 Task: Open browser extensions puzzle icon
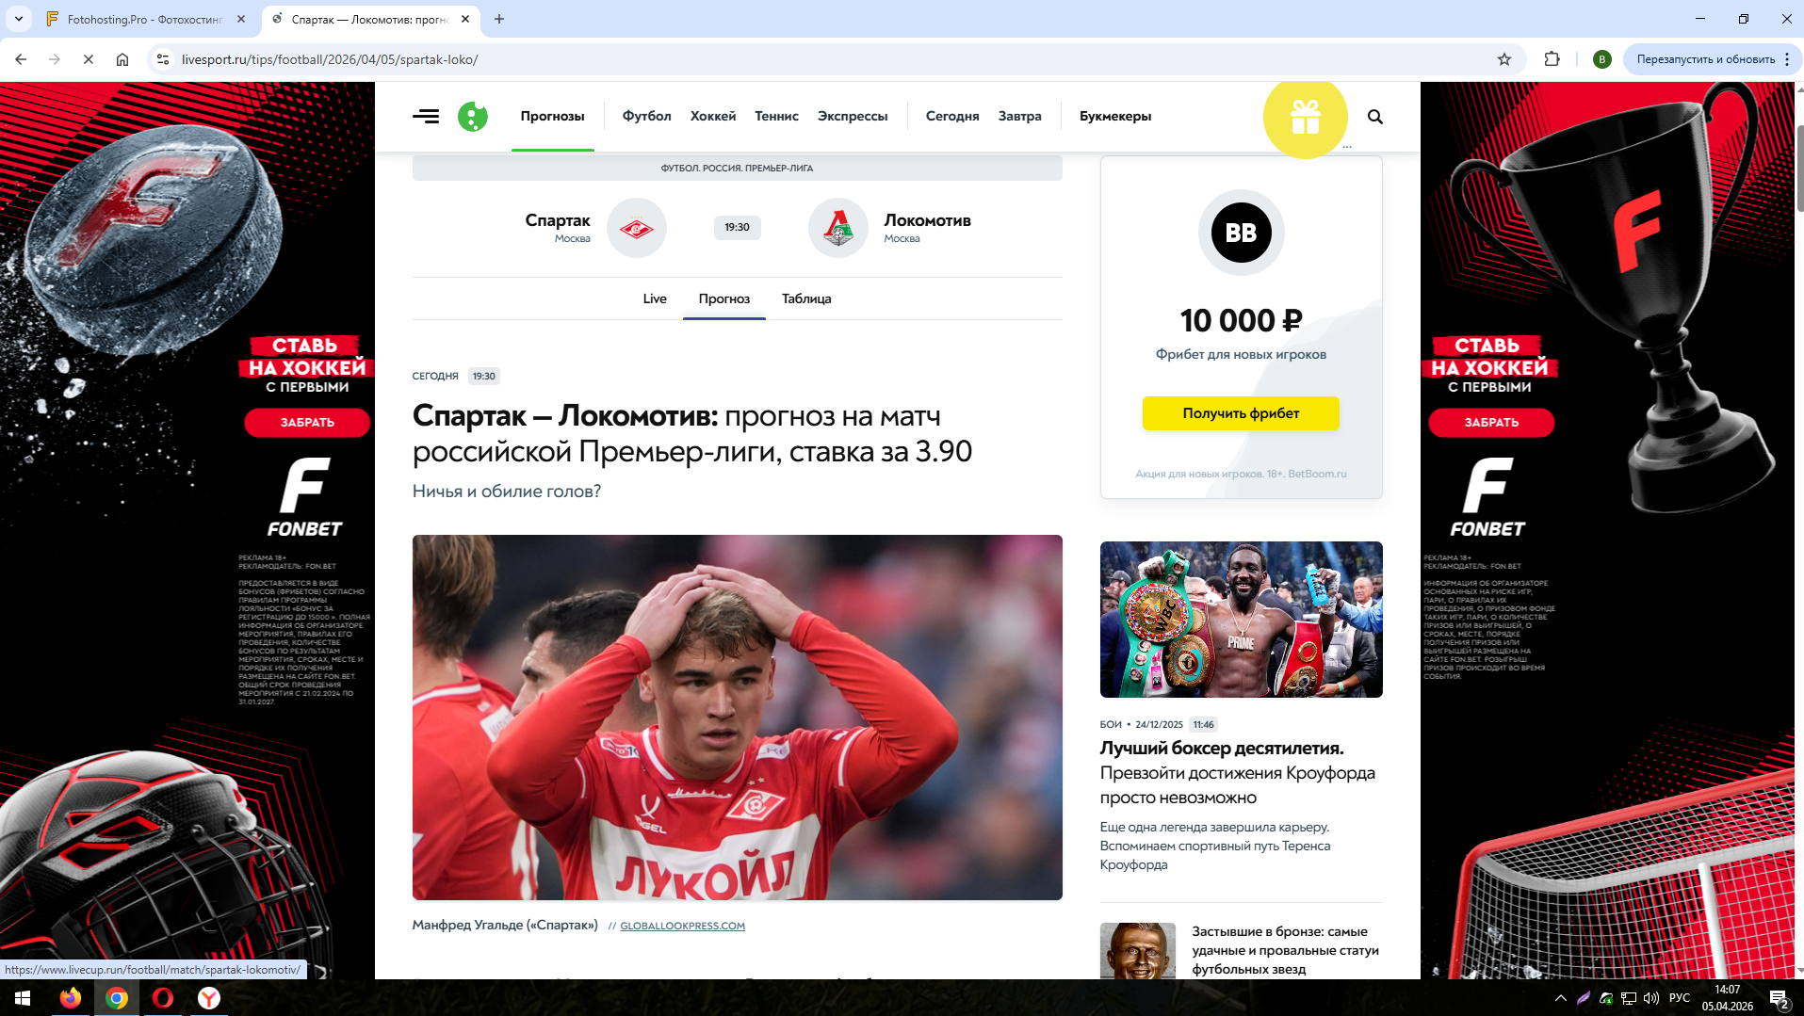coord(1552,59)
